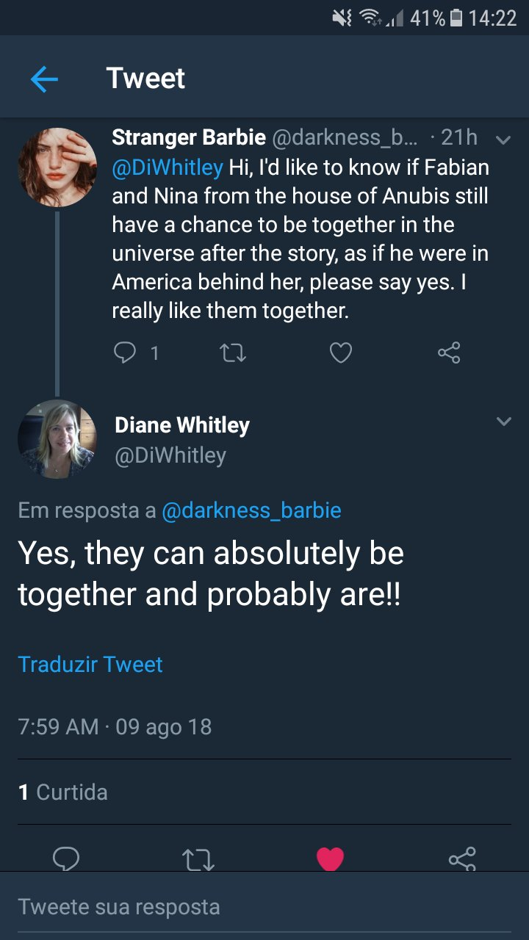
Task: Share Stranger Barbie's tweet
Action: pyautogui.click(x=448, y=353)
